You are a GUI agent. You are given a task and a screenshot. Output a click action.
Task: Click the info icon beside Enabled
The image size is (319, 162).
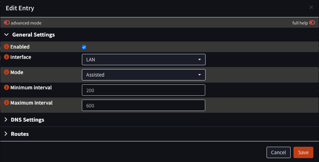(x=6, y=47)
